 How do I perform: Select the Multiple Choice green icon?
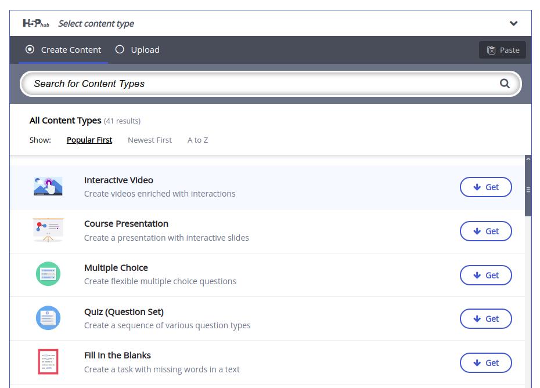pos(48,274)
